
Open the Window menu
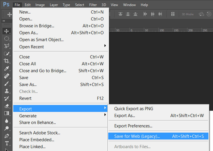(x=129, y=5)
